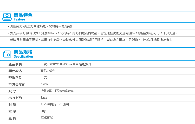Select the feature line about 剪刀+美工刀兩種功能
Screen dimensions: 195x124
point(40,26)
